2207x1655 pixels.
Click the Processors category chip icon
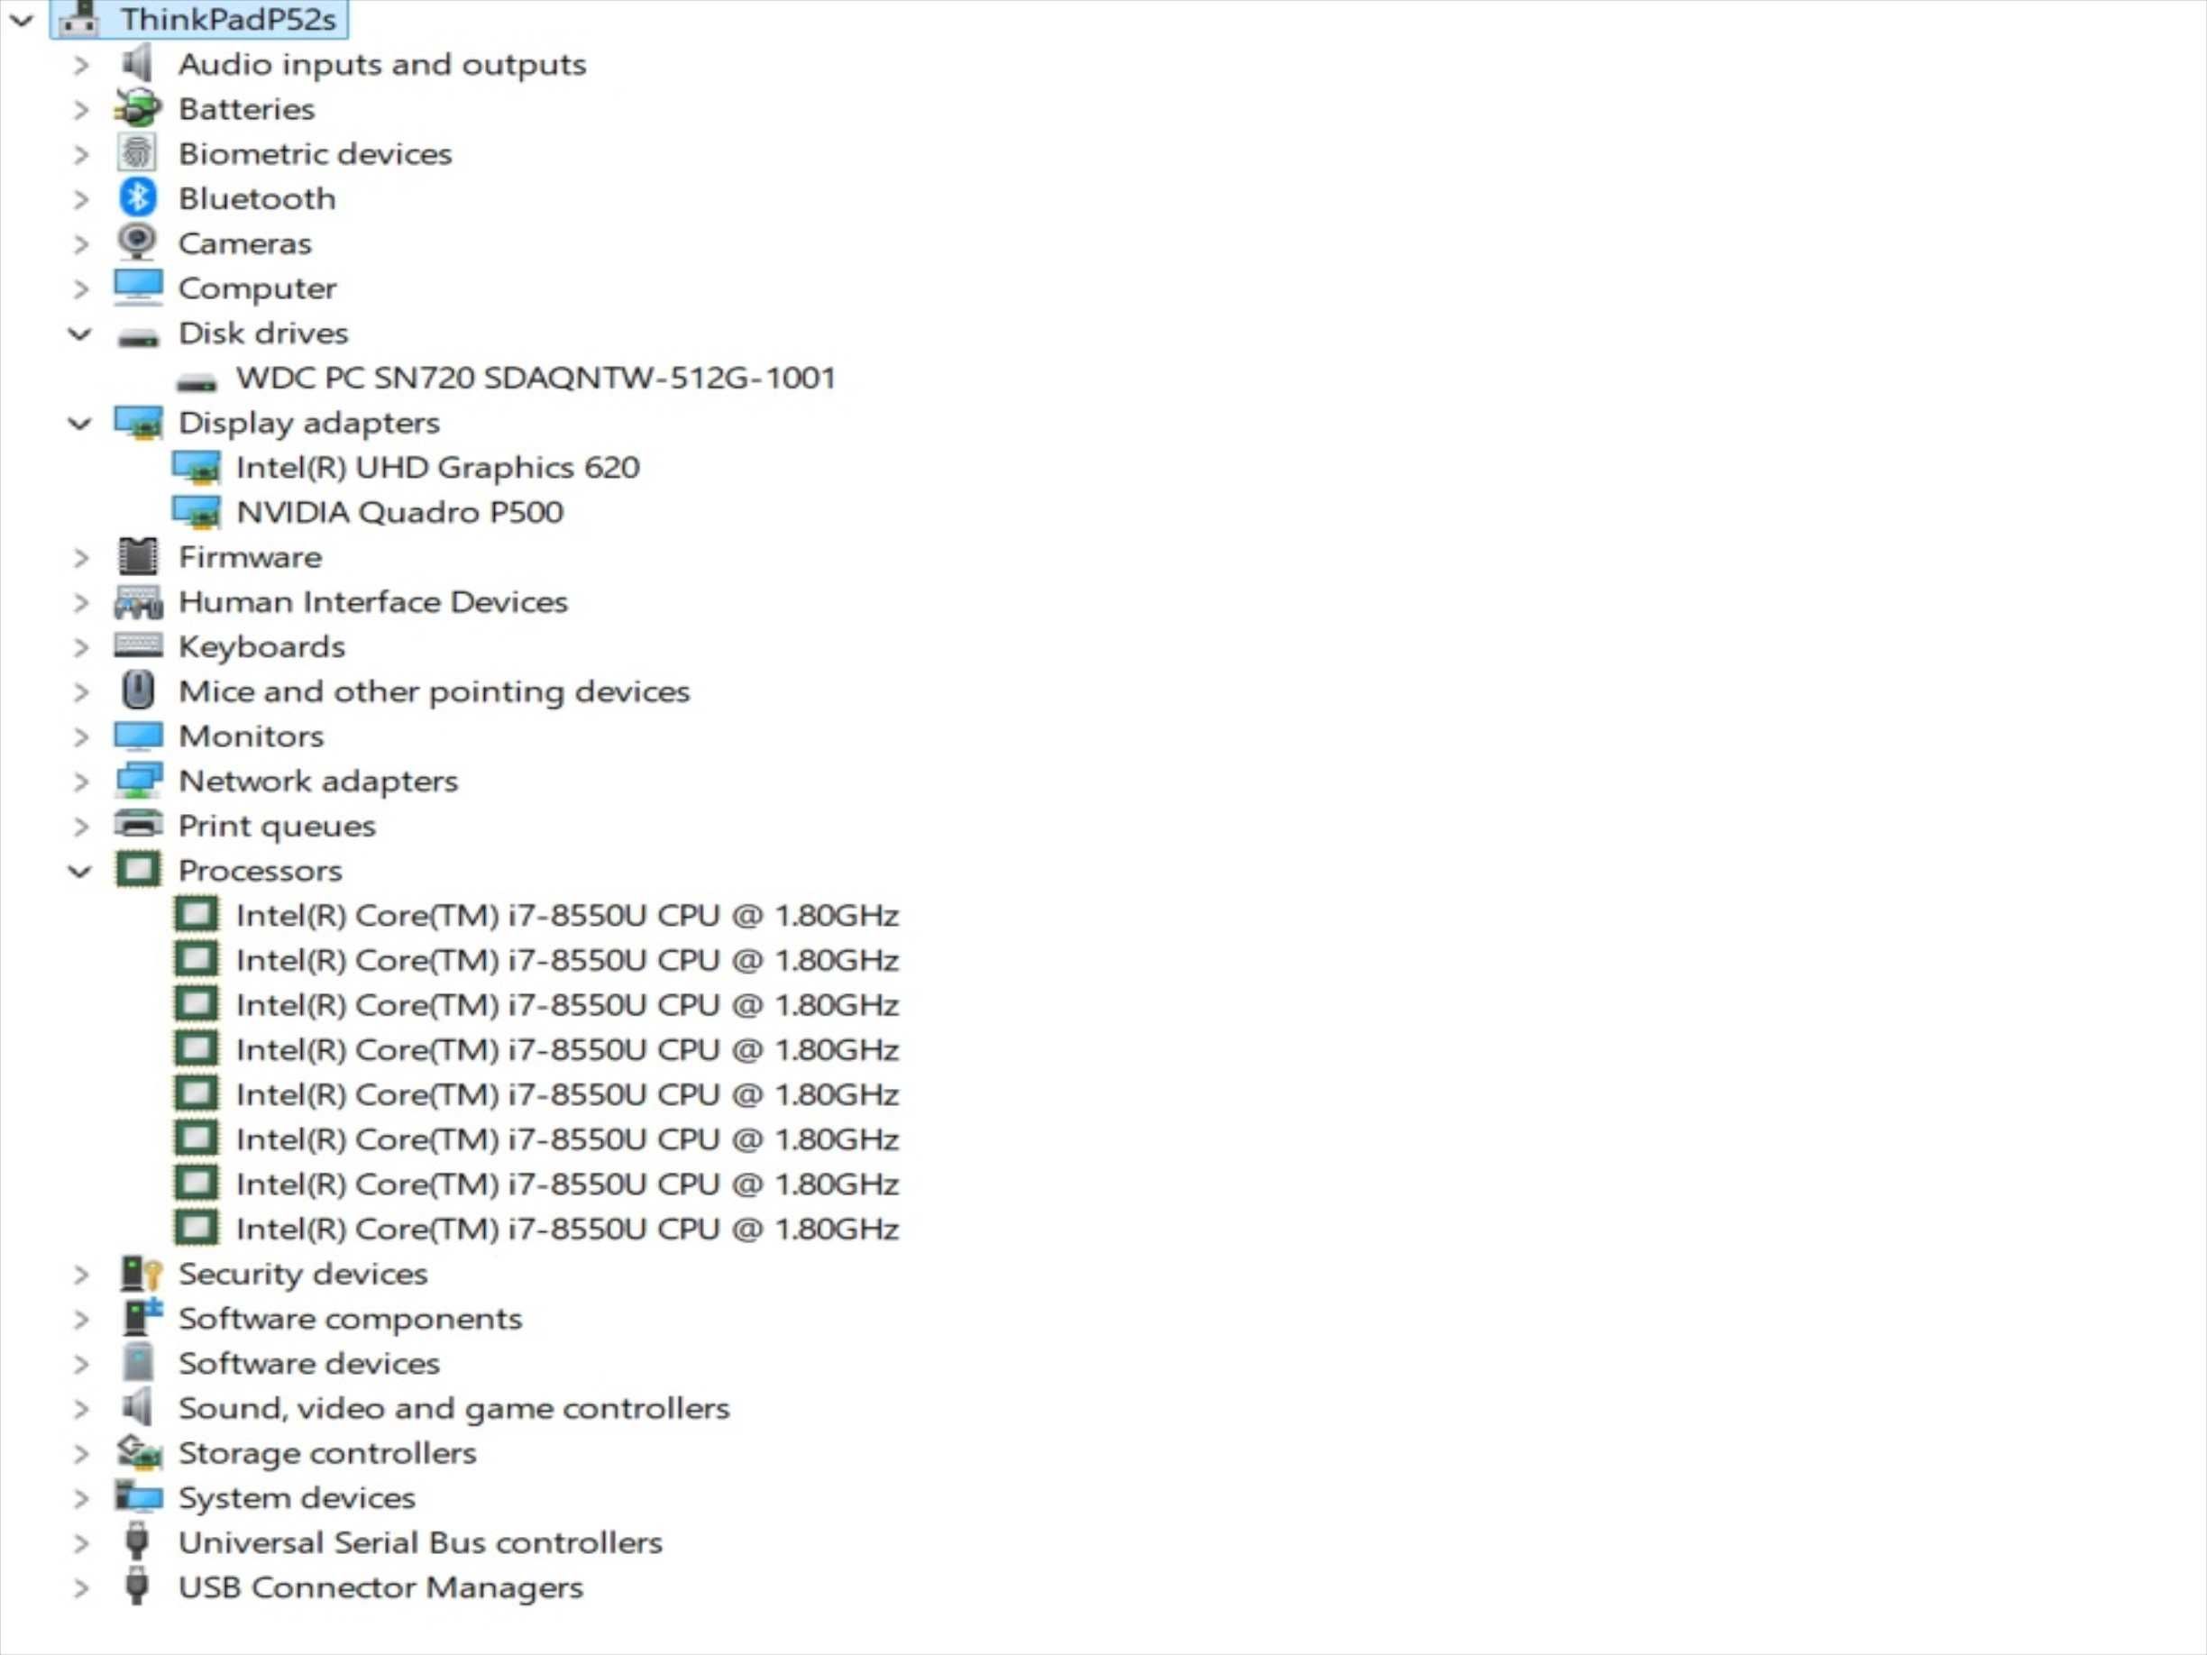tap(138, 870)
